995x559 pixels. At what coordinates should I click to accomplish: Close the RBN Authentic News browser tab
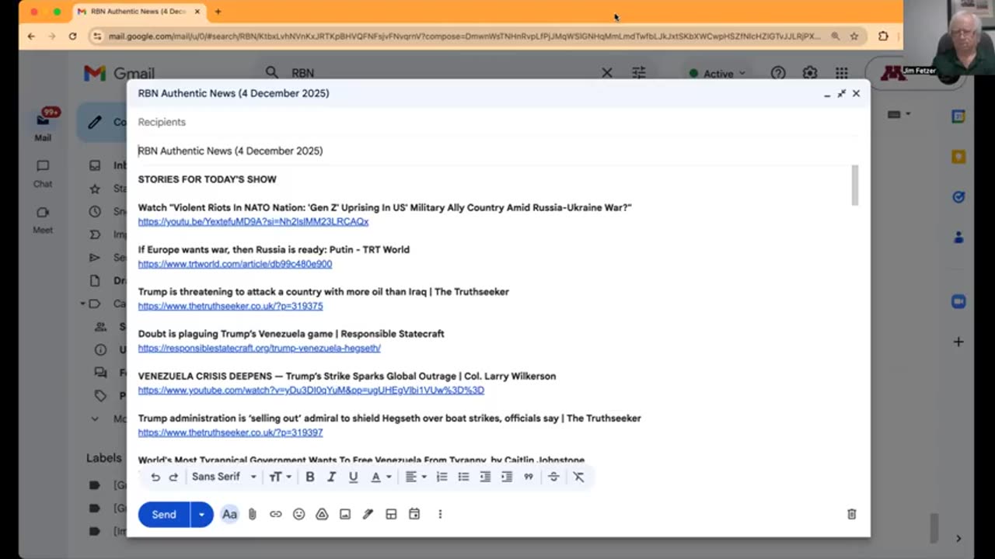pyautogui.click(x=197, y=12)
